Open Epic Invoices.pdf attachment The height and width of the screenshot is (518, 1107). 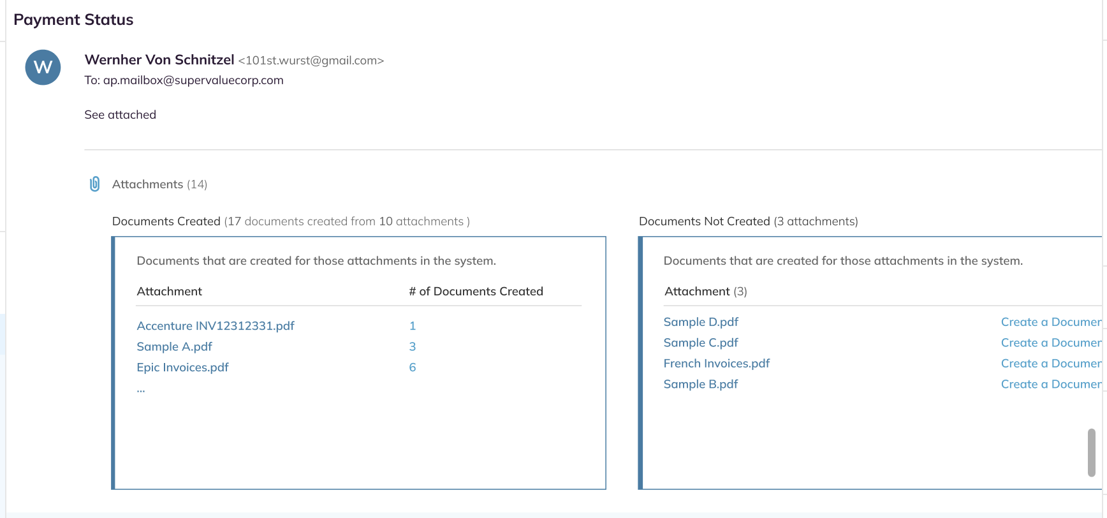[x=182, y=367]
